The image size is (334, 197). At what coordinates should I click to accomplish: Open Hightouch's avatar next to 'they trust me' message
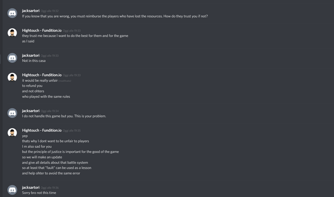[x=12, y=33]
